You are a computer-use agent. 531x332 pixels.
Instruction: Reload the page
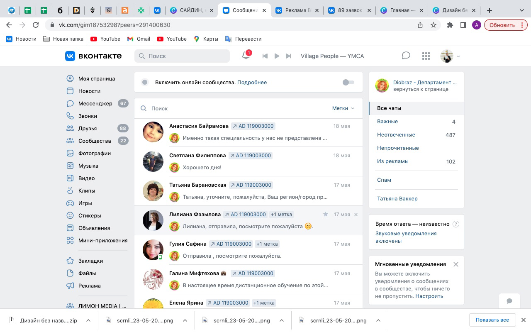click(36, 25)
